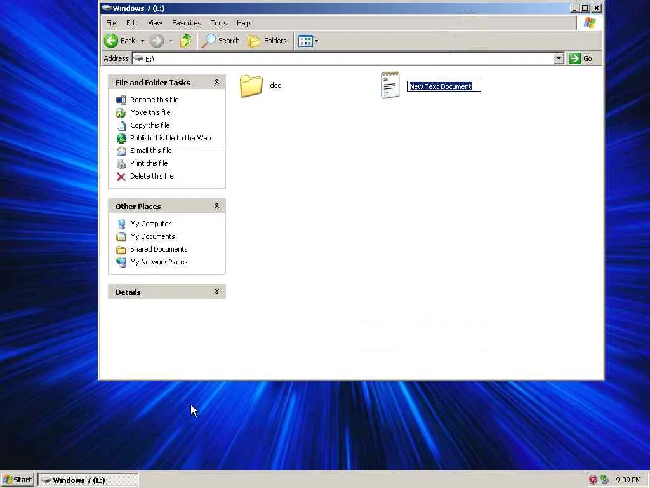Click the E-mail envelope icon
650x488 pixels.
pos(121,151)
